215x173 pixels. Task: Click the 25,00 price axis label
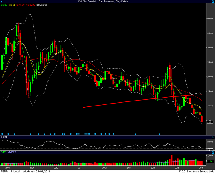click(210, 62)
